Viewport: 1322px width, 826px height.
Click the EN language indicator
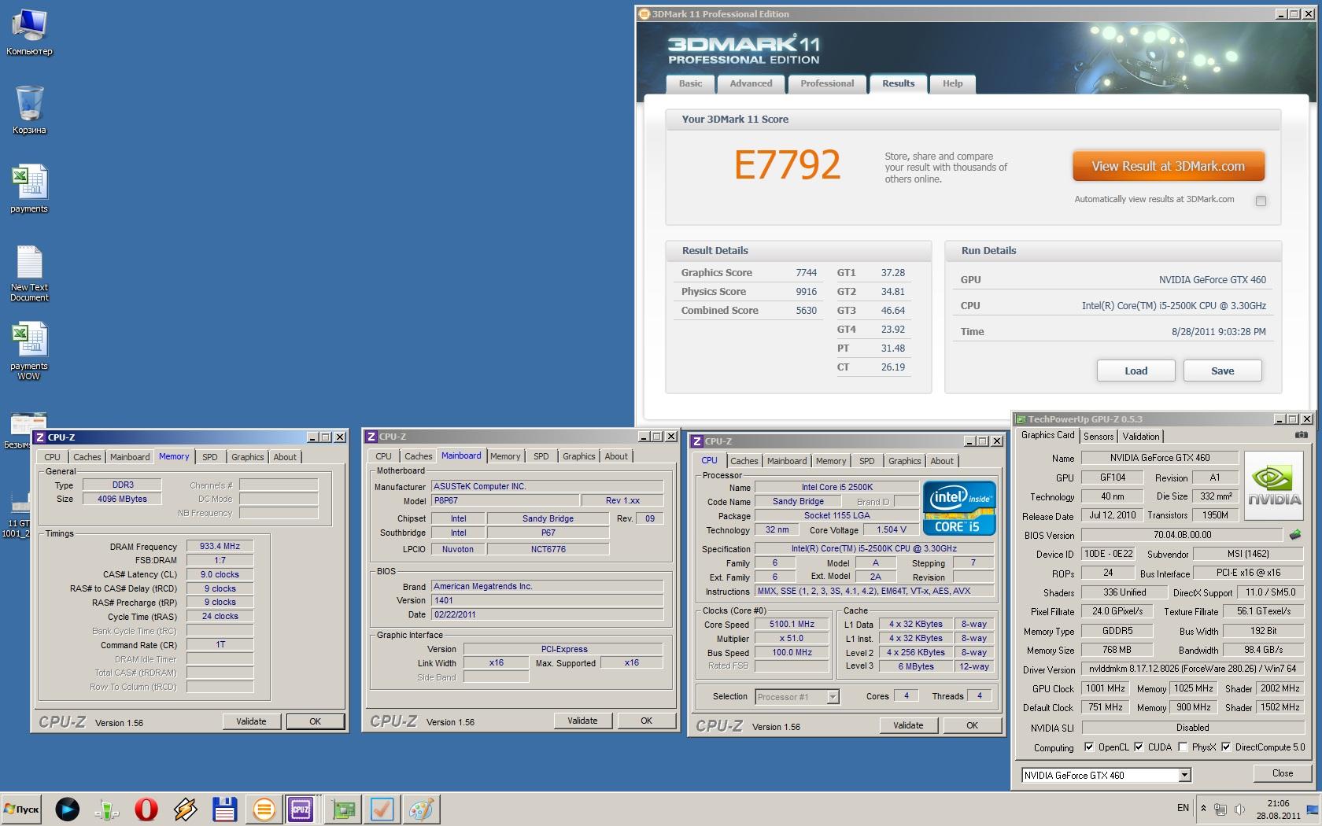1183,808
